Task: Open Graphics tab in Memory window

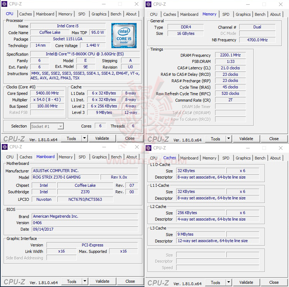Action: pos(243,14)
